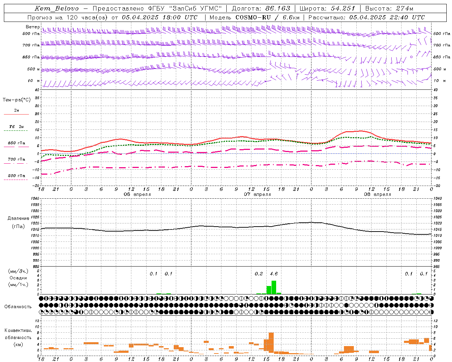The height and width of the screenshot is (362, 452).
Task: Click the Рассчитано: 05.04.2025 22:40 UTC timestamp
Action: pos(367,17)
